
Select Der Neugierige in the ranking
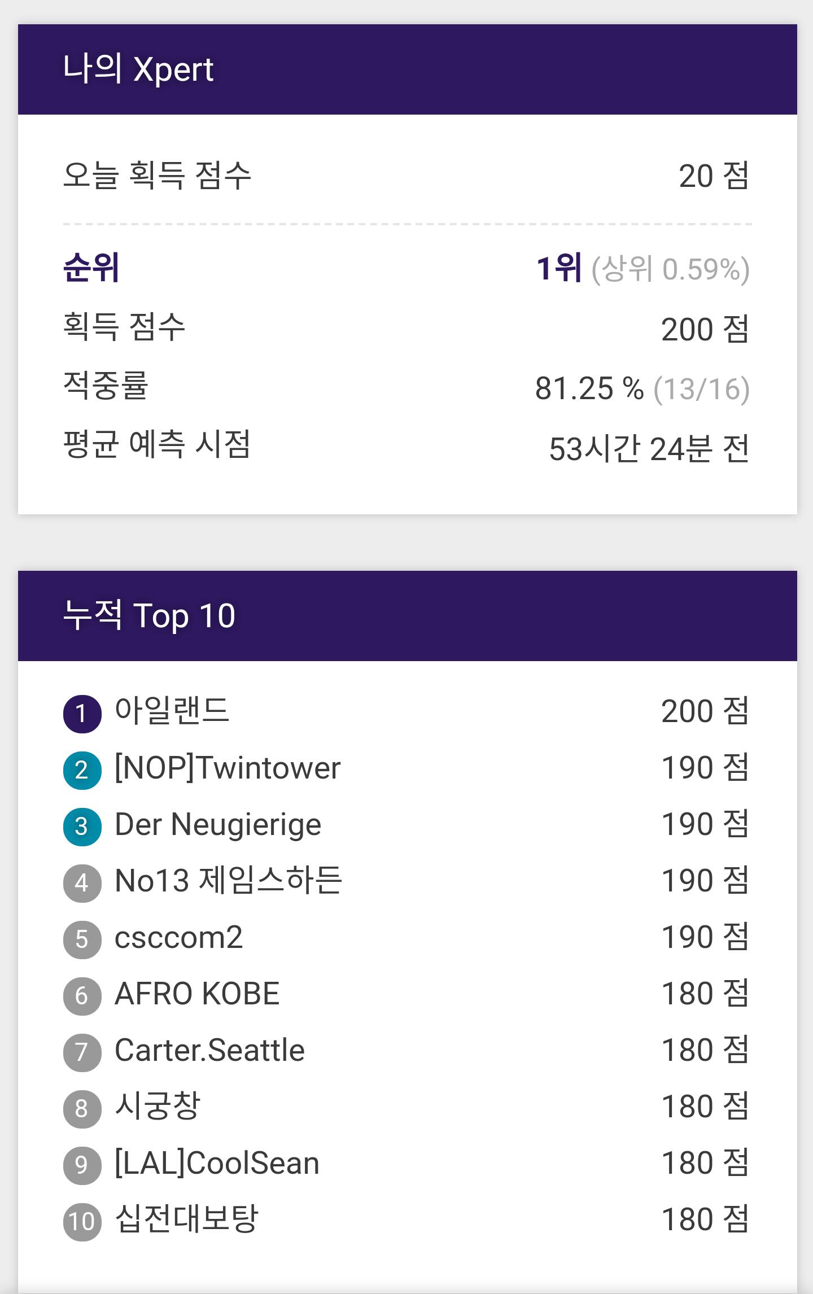[218, 824]
